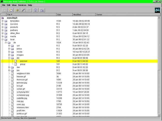162x121 pixels.
Task: Click the file icon beside solver.gif
Action: click(x=12, y=89)
